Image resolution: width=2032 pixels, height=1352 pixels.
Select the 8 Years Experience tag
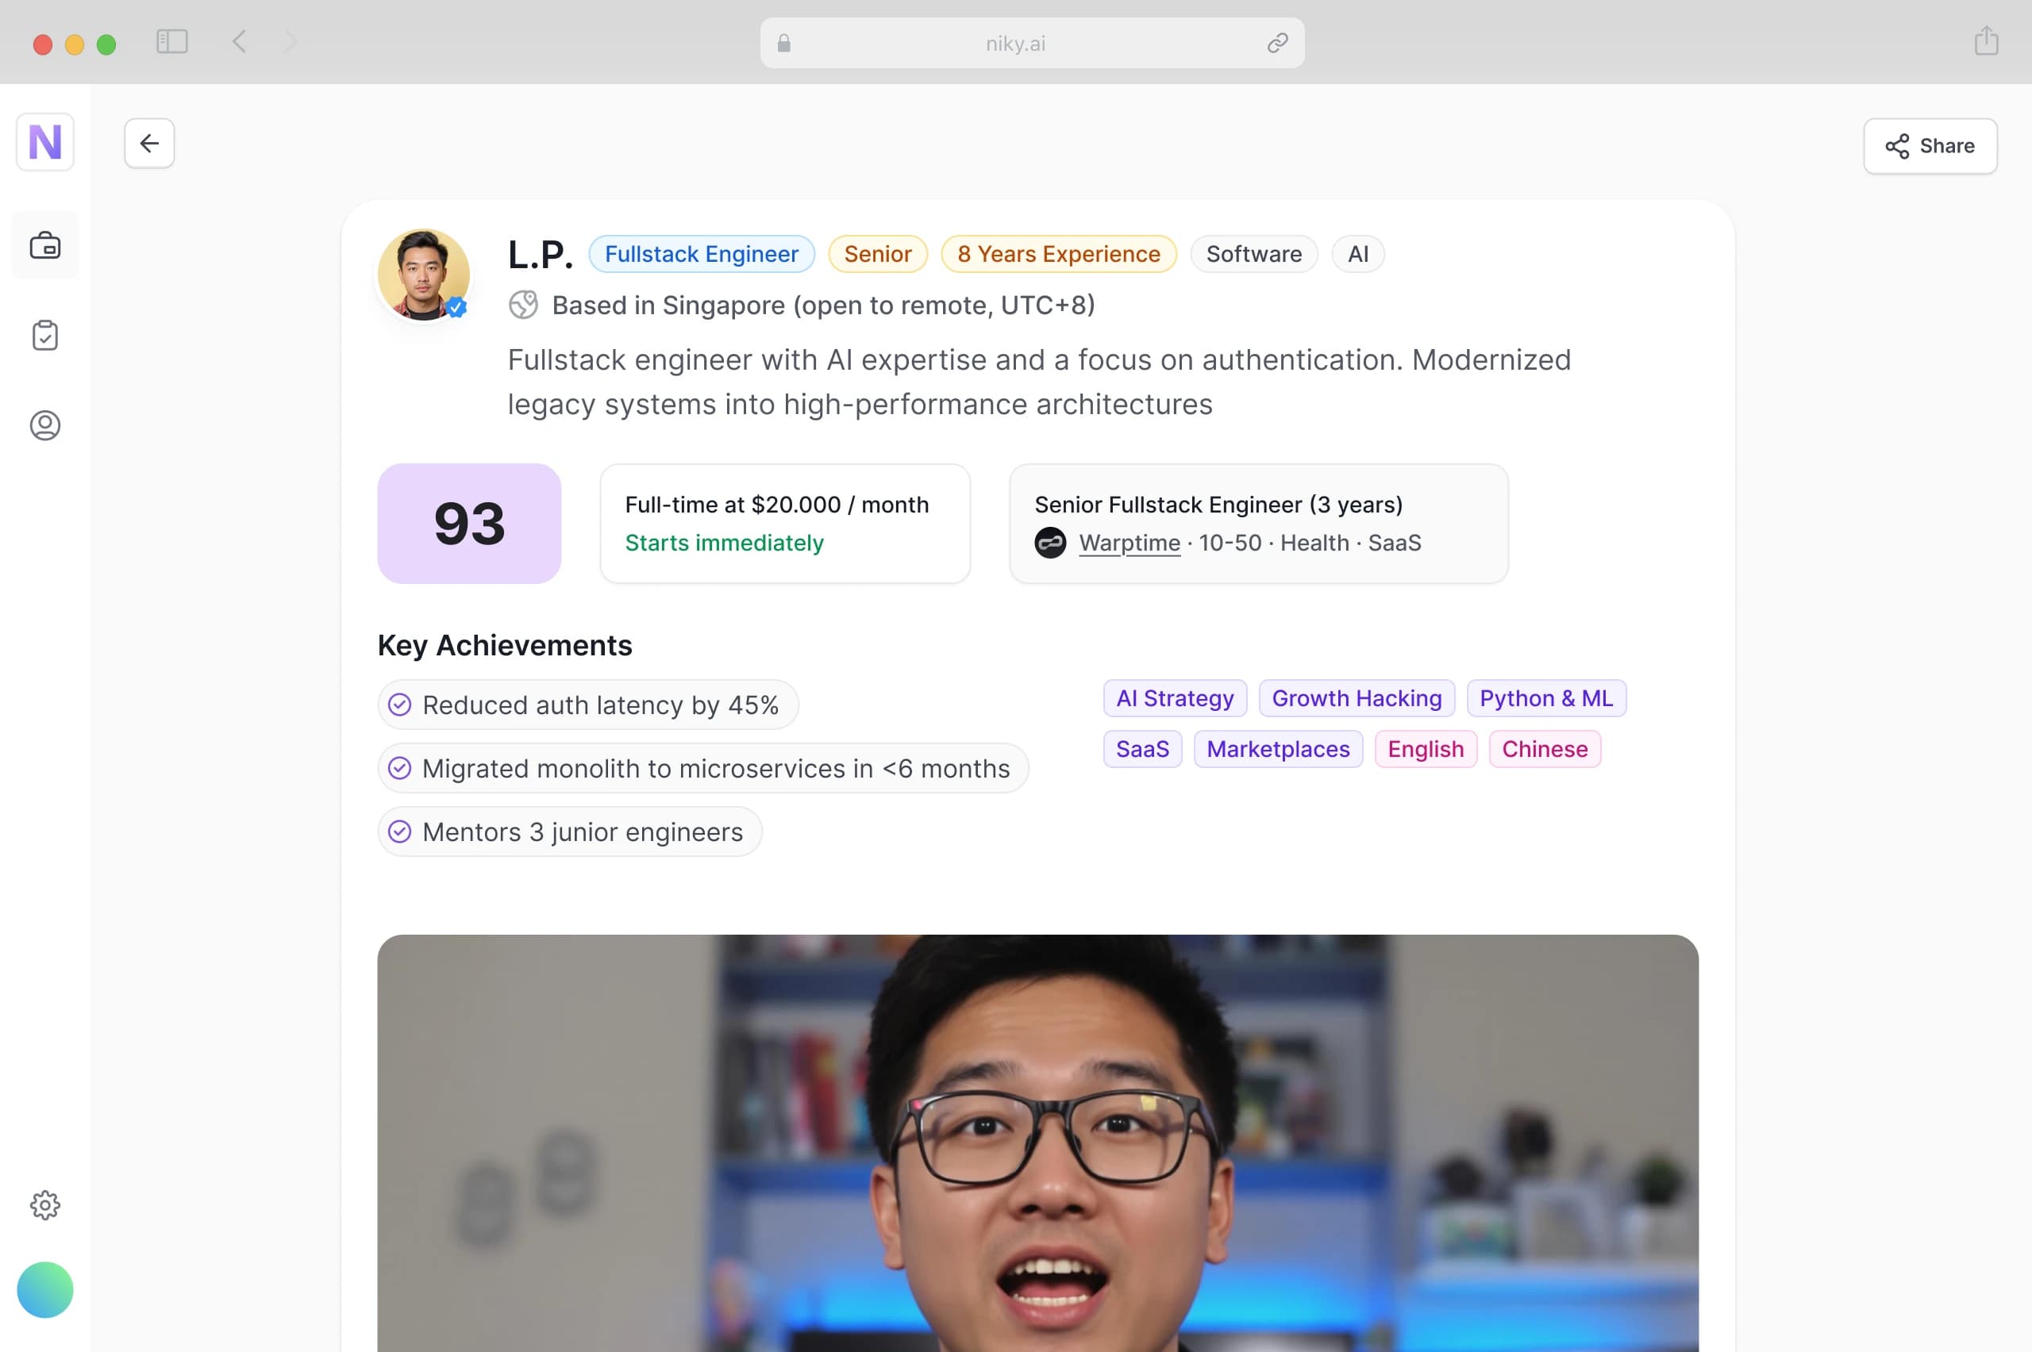pos(1058,254)
